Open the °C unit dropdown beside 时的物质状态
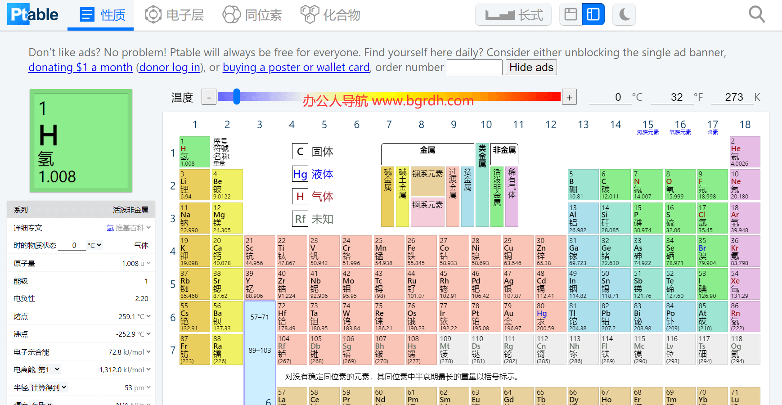This screenshot has height=405, width=782. pos(94,245)
